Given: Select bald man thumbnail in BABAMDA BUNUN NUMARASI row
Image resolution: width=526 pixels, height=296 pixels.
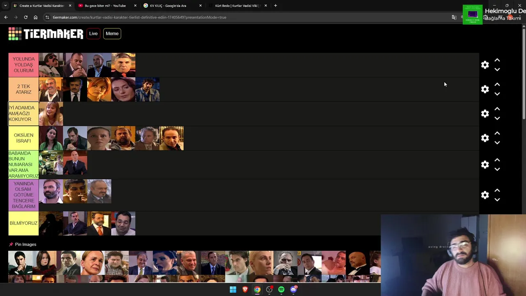Looking at the screenshot, I should coord(75,163).
